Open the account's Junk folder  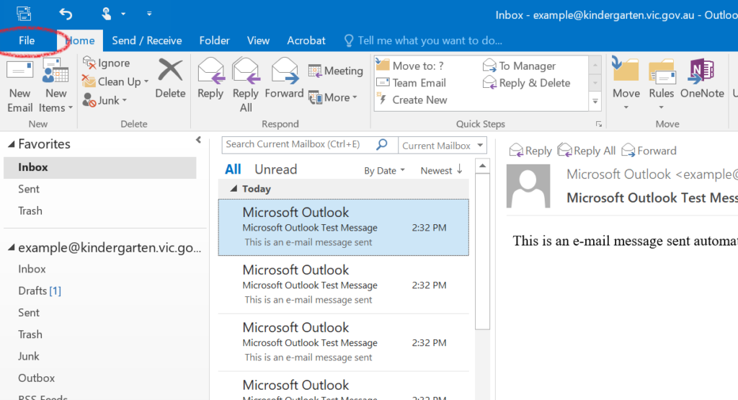pos(29,356)
